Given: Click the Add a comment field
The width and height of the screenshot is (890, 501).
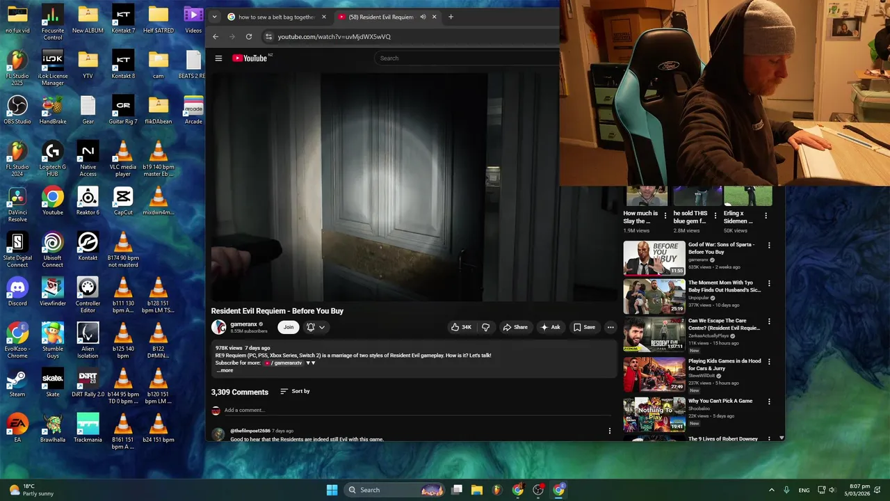Looking at the screenshot, I should coord(417,410).
